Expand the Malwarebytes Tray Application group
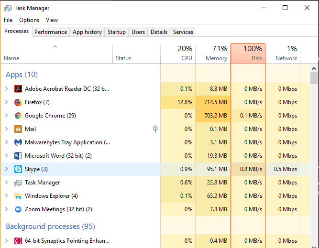Viewport: 319px width, 248px height. 7,142
